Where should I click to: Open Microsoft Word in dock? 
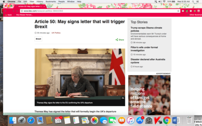click(176, 120)
